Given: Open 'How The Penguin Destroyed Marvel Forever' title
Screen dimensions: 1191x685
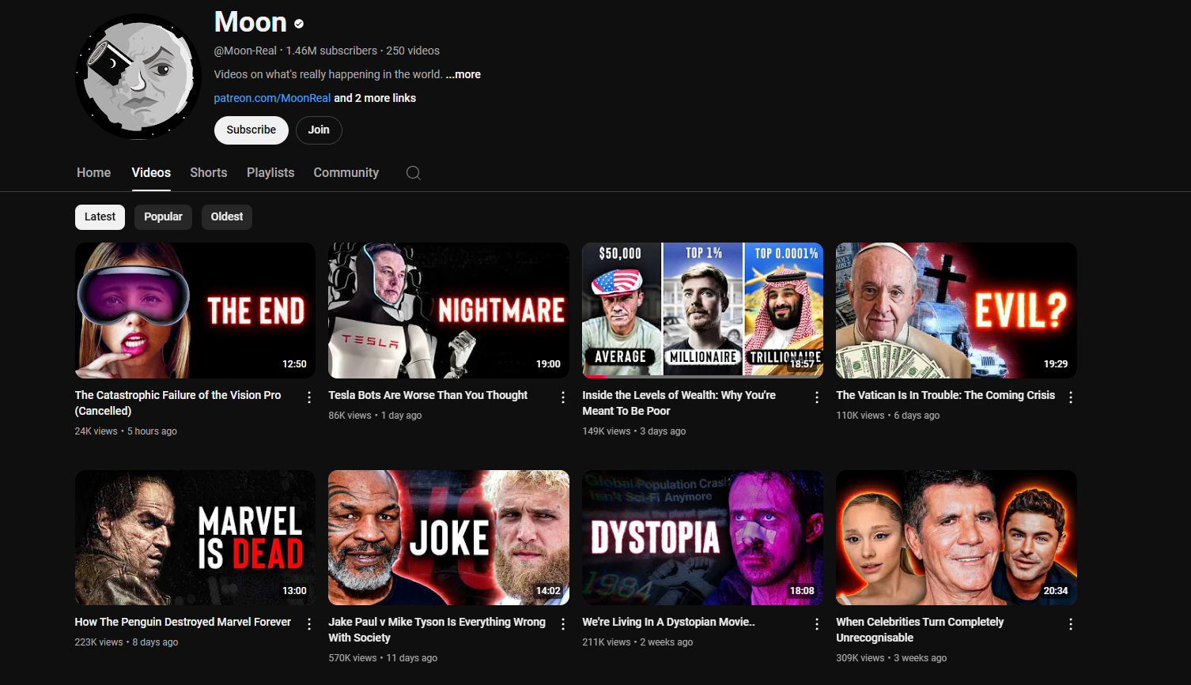Looking at the screenshot, I should [x=183, y=622].
